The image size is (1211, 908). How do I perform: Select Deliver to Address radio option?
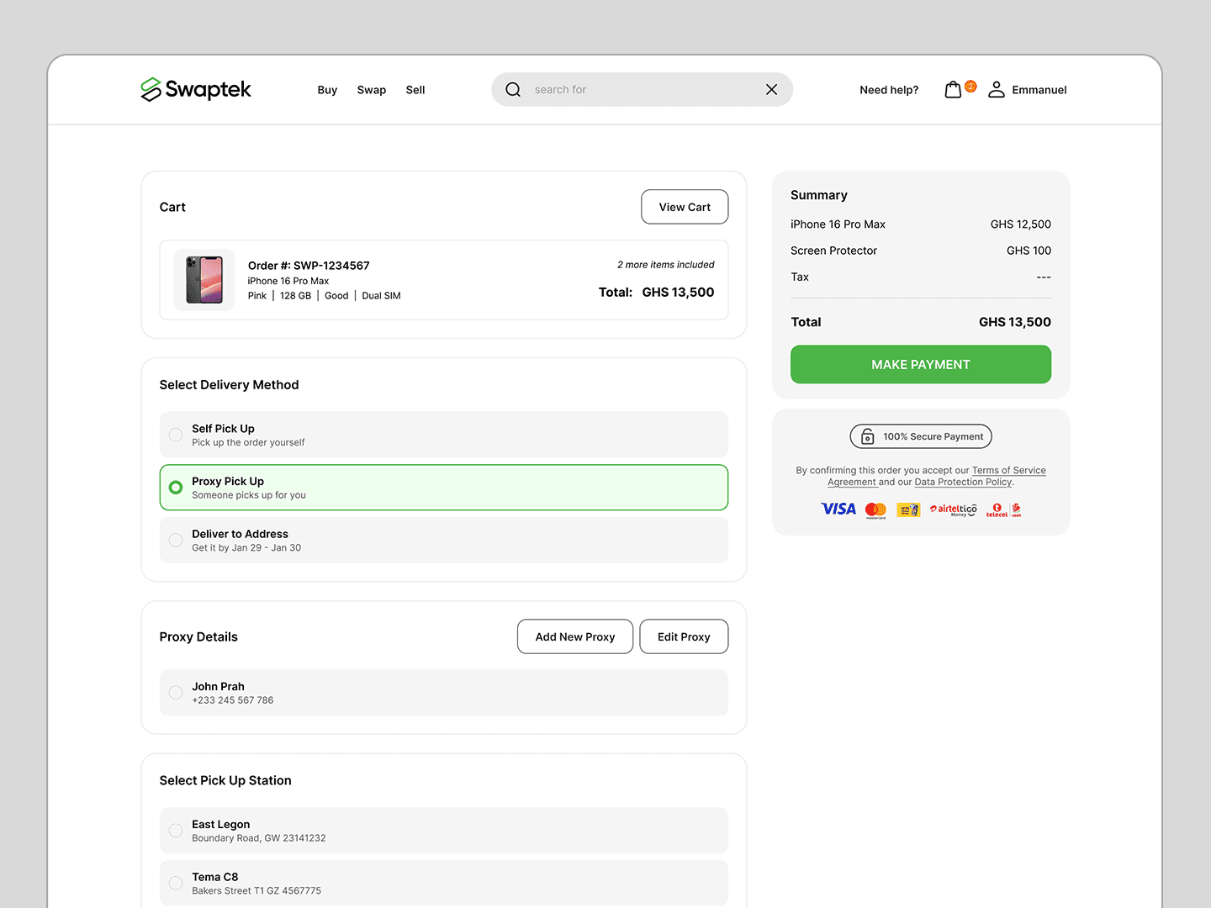(x=444, y=540)
